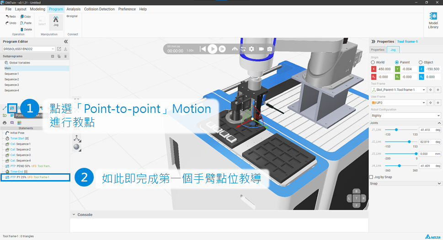This screenshot has height=240, width=443.
Task: Click the printer-shaped statement icon
Action: (x=5, y=123)
